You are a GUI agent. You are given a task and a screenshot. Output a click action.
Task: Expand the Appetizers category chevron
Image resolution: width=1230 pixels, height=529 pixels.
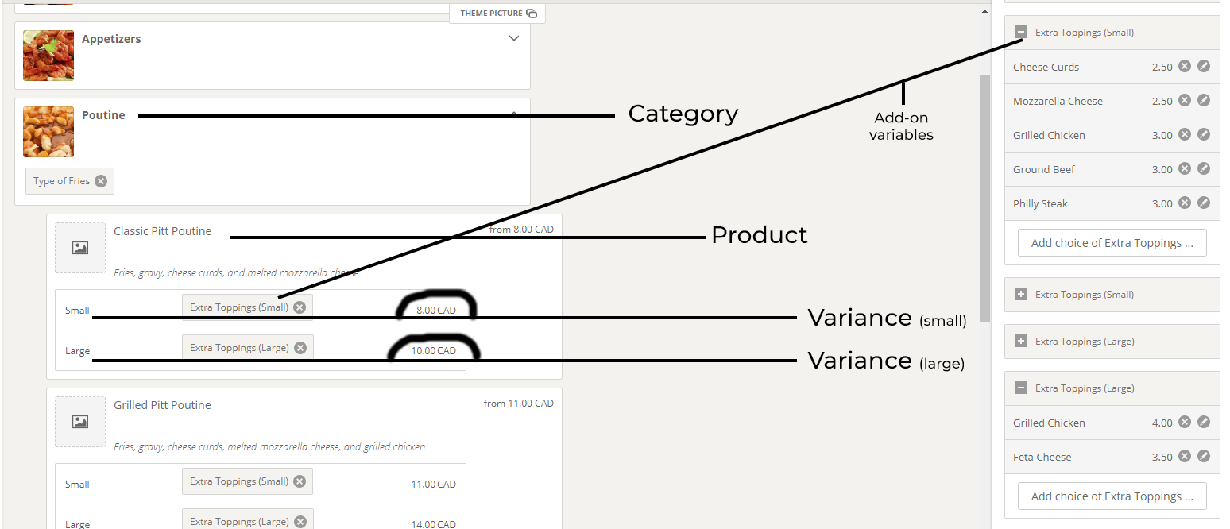[513, 39]
